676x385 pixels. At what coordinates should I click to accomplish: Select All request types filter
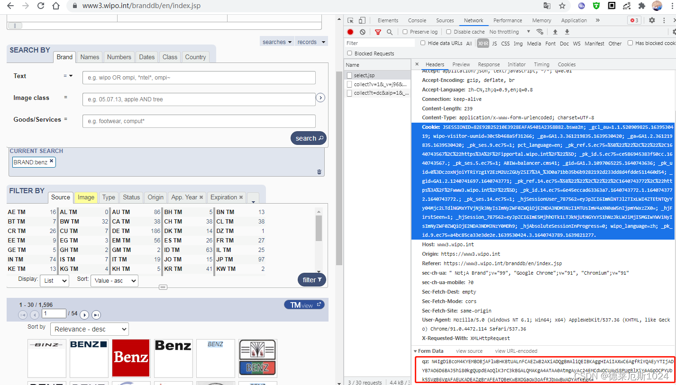point(469,44)
